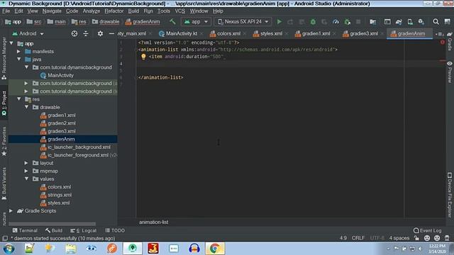Viewport: 454px width, 255px height.
Task: Collapse the drawable folder node
Action: (x=27, y=107)
